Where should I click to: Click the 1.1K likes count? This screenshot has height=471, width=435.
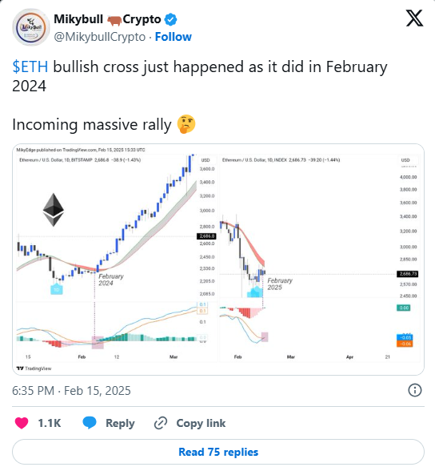[x=50, y=423]
